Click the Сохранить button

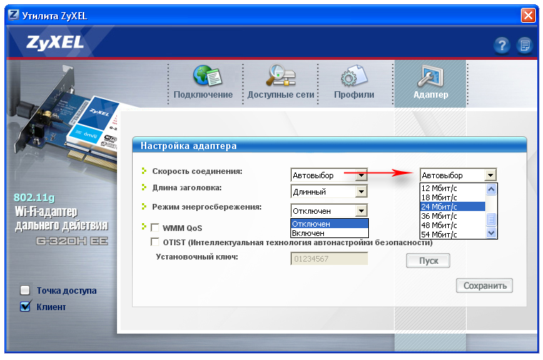point(484,286)
